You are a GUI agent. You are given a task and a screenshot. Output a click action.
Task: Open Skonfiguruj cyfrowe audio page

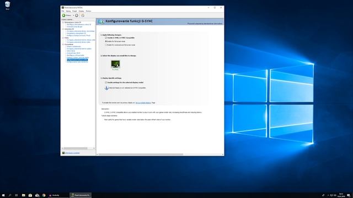point(76,55)
